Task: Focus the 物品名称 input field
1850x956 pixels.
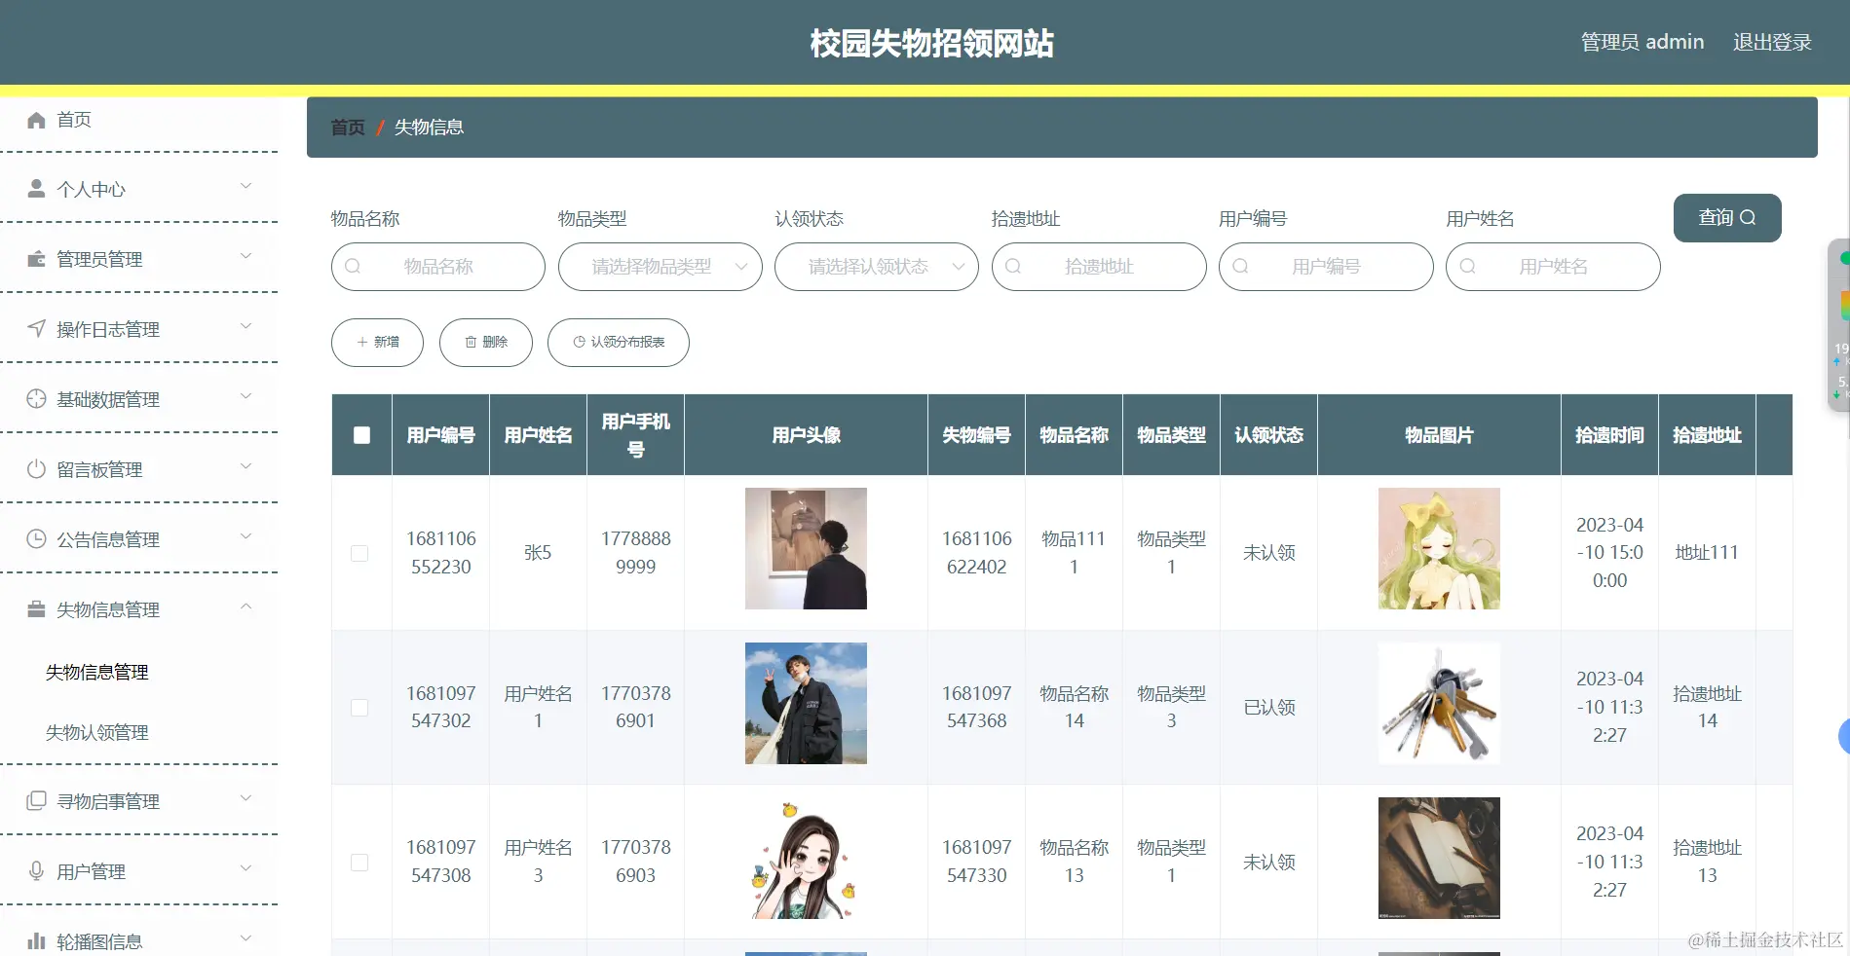Action: point(438,267)
